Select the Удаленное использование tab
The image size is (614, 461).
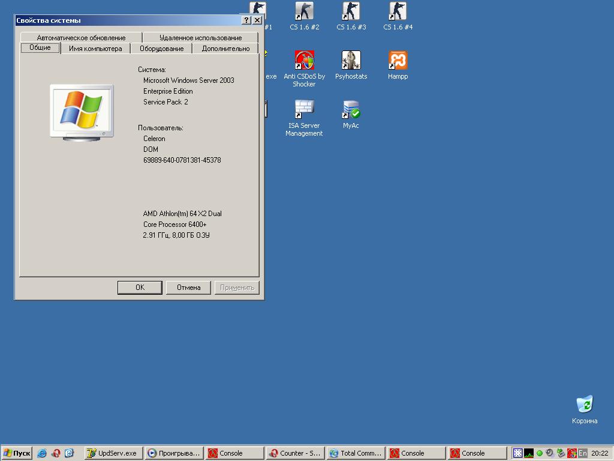(x=200, y=38)
